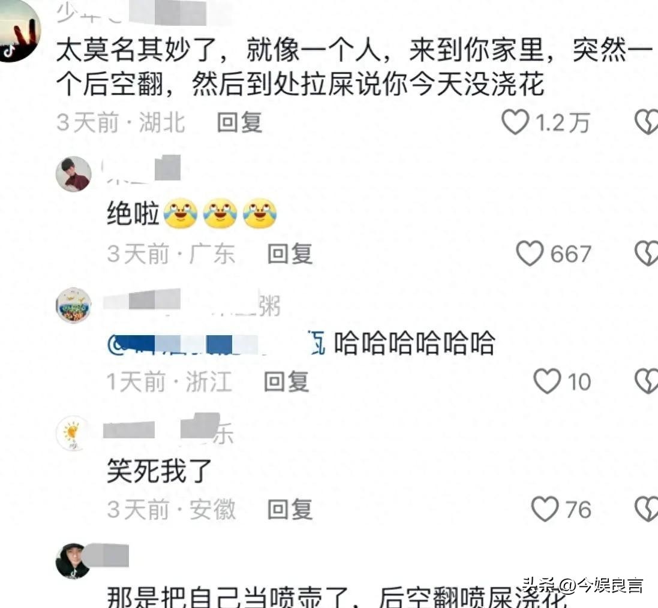
Task: Open avatar of the 绝啦 commenter
Action: [73, 174]
